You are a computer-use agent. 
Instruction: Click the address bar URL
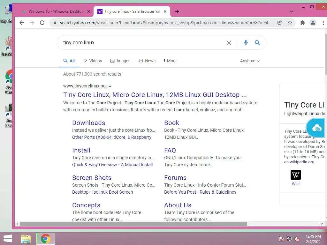[165, 23]
